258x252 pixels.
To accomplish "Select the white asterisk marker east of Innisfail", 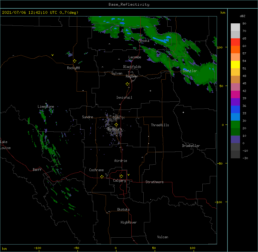I will coord(150,91).
